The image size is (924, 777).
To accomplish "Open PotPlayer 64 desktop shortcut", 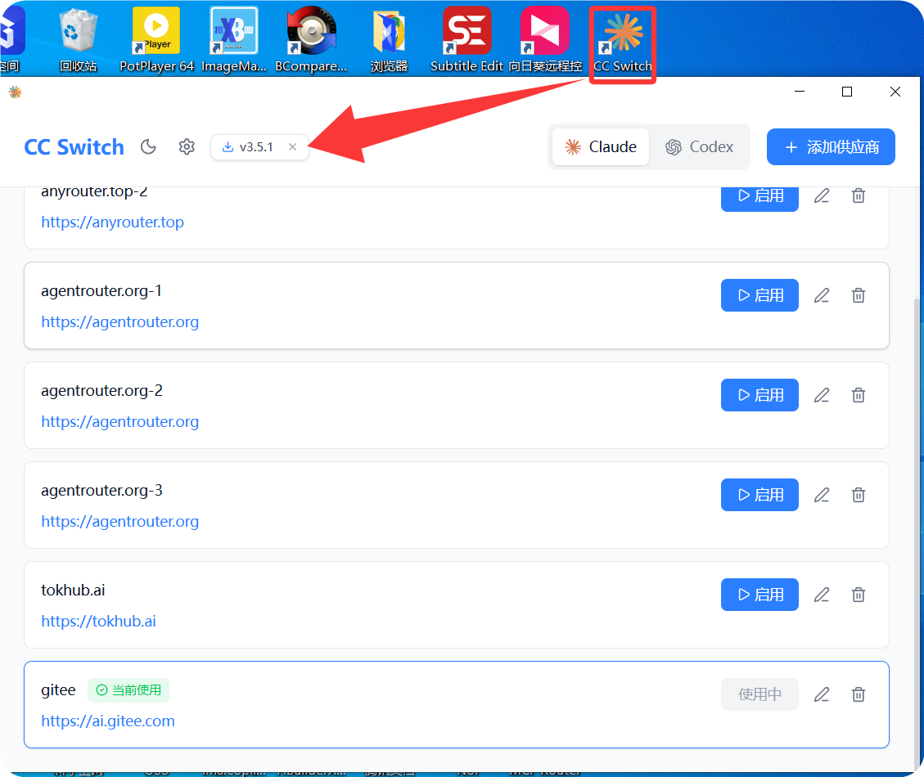I will [156, 40].
